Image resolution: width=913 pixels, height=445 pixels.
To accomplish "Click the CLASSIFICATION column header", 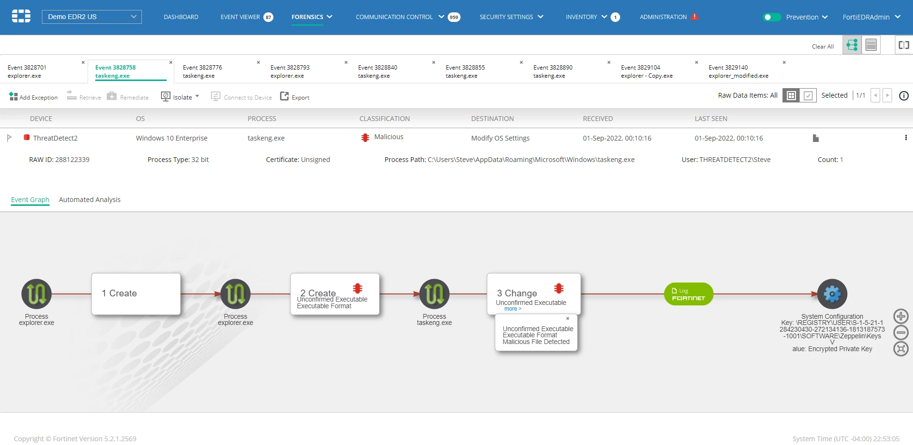I will (384, 119).
